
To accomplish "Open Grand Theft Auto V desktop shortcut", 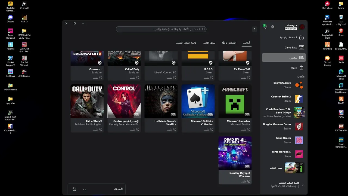I will [11, 115].
